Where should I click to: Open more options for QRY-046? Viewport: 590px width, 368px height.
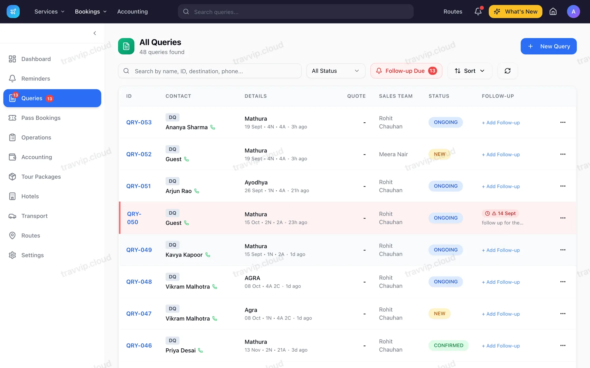click(x=563, y=345)
